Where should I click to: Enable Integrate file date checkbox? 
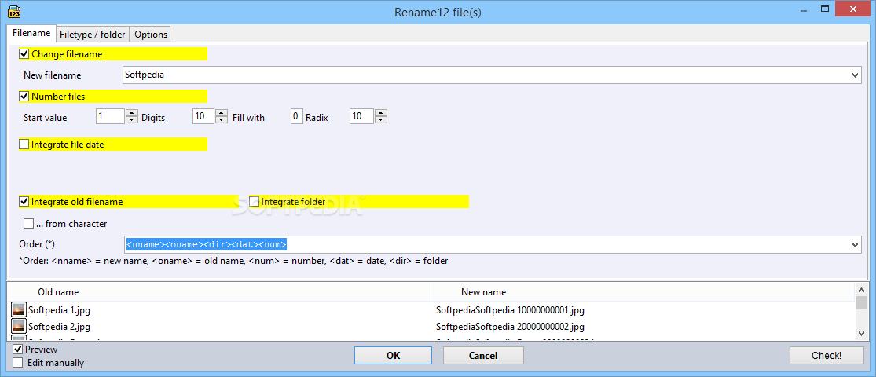[24, 144]
